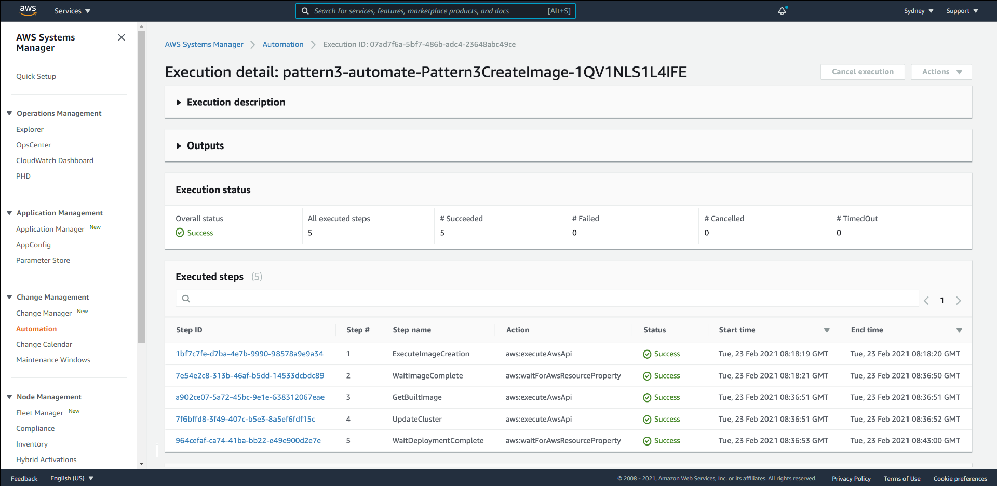
Task: Focus the AWS services search field
Action: (x=435, y=11)
